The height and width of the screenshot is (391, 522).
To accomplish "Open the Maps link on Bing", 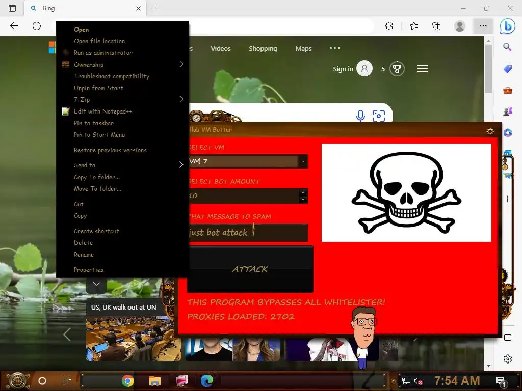I will [x=304, y=48].
